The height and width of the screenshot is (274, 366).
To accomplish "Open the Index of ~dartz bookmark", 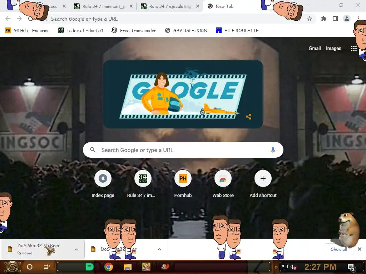I will point(82,31).
